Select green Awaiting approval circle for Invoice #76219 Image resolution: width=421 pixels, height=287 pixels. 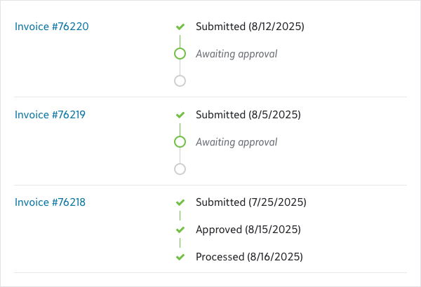pos(180,142)
